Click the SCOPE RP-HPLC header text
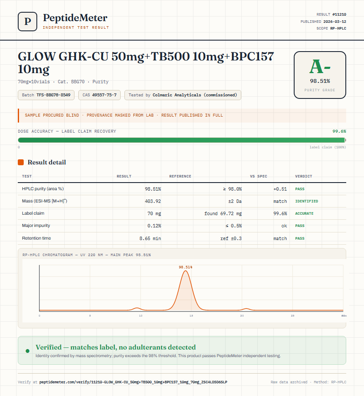The height and width of the screenshot is (396, 364). [331, 28]
